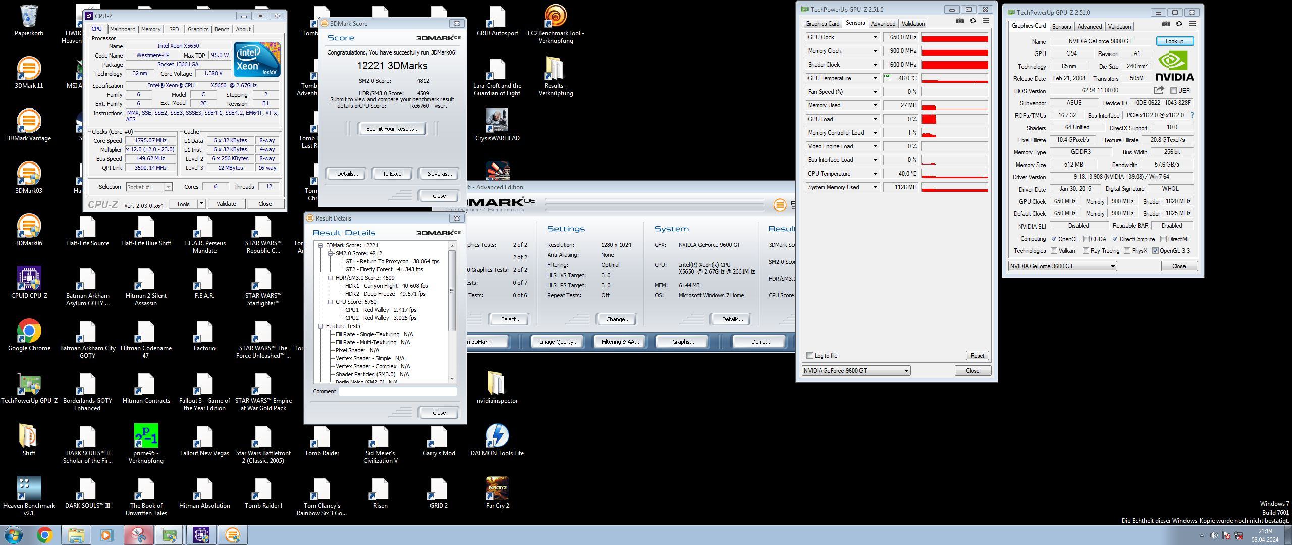Click the taskbar clock showing 21:19
1292x545 pixels.
(x=1265, y=535)
